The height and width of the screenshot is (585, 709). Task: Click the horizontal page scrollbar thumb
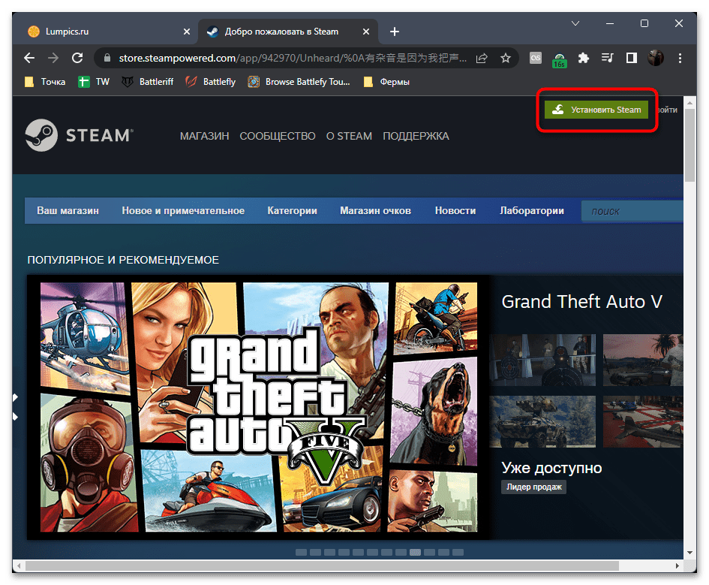point(322,566)
